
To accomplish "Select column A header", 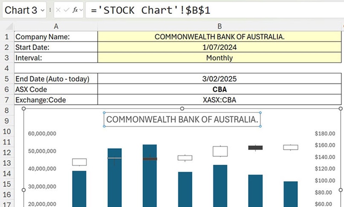I will (56, 26).
